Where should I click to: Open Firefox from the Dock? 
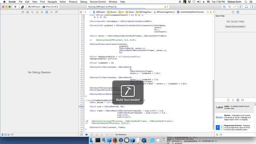[x=115, y=140]
